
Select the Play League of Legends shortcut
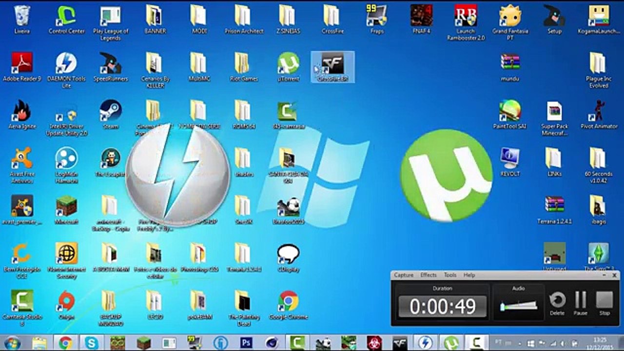(x=111, y=23)
